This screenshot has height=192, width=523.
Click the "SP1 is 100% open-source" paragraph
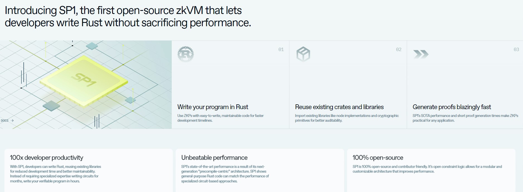pyautogui.click(x=427, y=169)
